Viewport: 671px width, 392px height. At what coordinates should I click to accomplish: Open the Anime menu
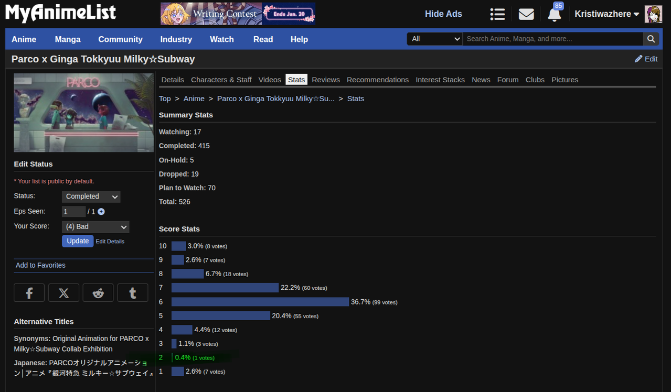pos(24,39)
